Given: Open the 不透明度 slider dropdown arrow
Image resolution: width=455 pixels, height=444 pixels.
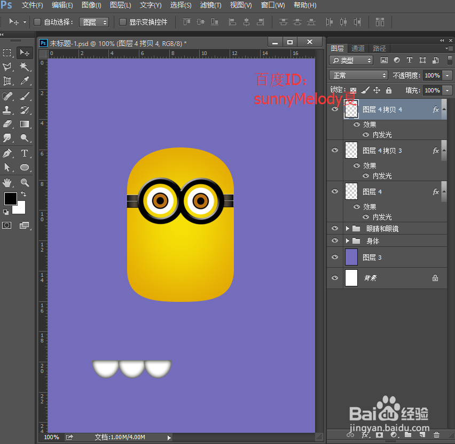Looking at the screenshot, I should tap(448, 75).
